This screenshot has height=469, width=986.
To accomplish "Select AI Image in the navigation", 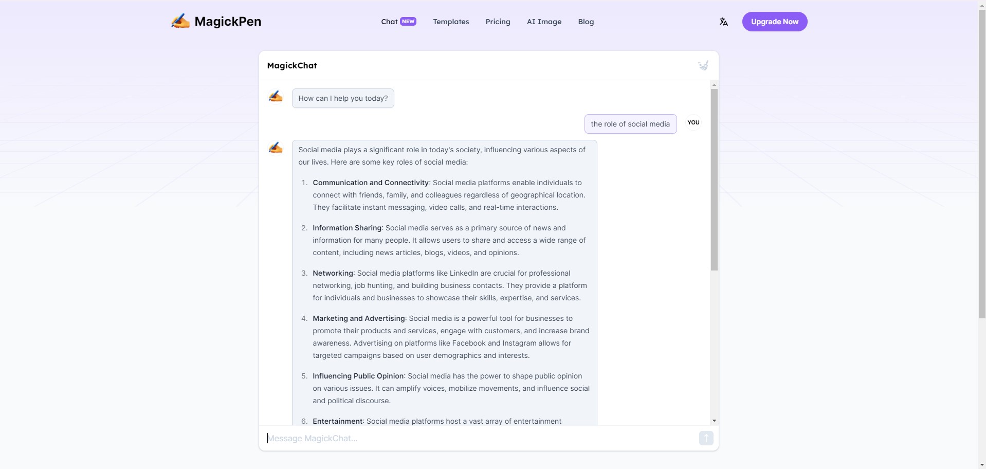I will click(x=544, y=22).
